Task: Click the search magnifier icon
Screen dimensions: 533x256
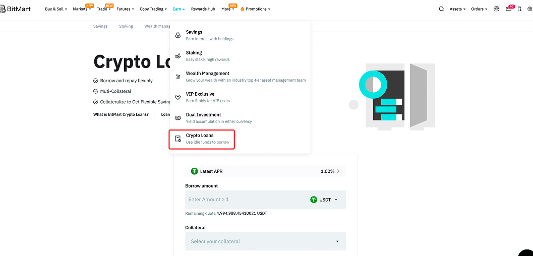Action: tap(441, 9)
